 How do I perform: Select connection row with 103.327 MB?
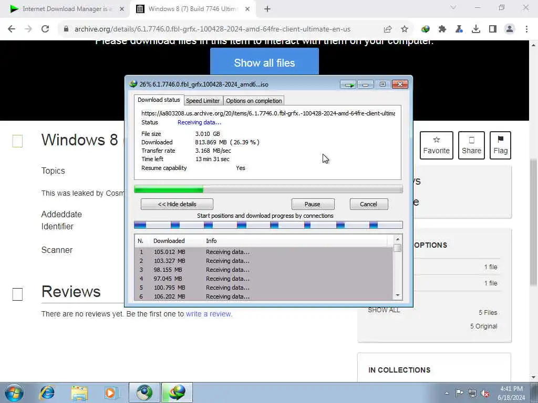264,261
